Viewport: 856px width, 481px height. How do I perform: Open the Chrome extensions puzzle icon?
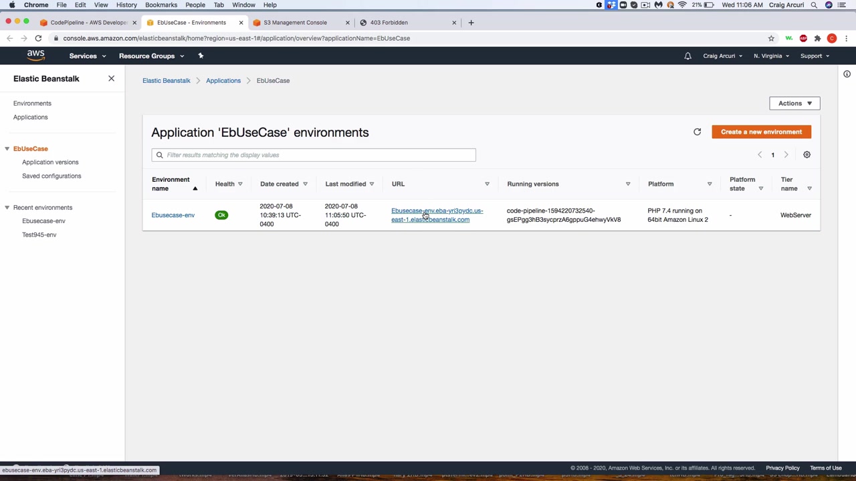[817, 38]
